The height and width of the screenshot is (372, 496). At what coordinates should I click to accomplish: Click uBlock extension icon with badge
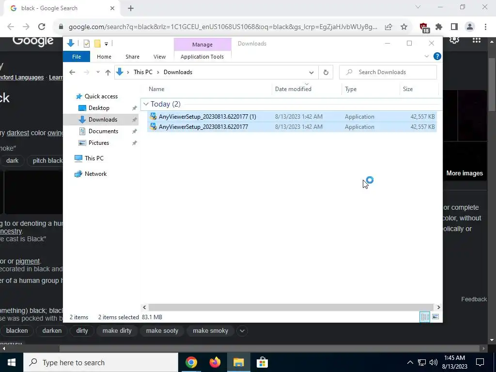point(424,28)
